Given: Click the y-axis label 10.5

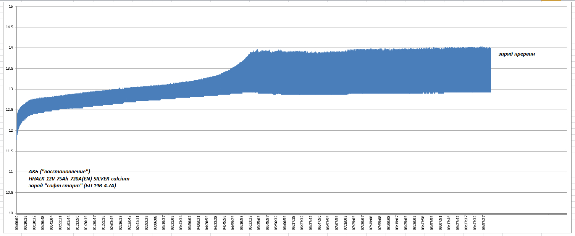Looking at the screenshot, I should coord(9,192).
